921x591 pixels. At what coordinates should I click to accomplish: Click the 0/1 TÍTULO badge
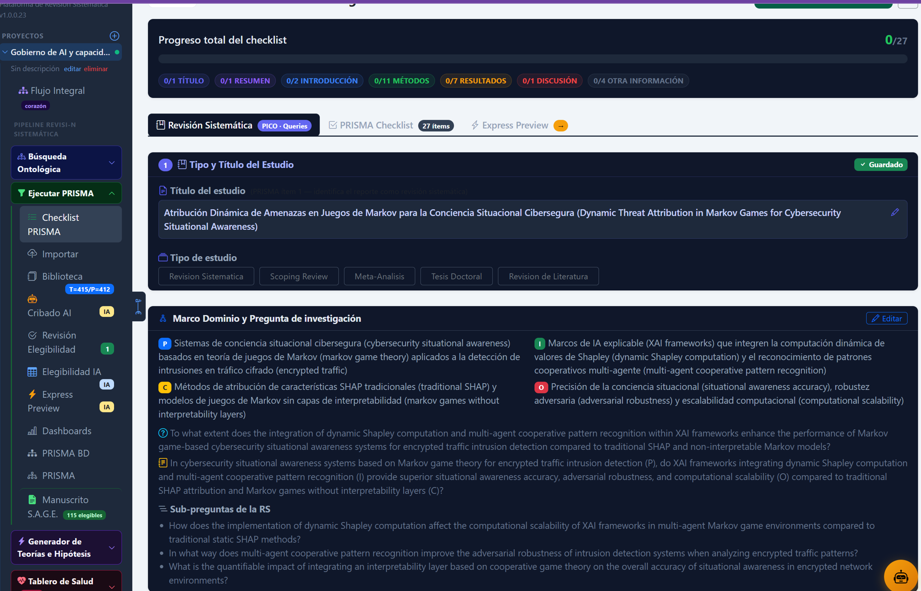(x=184, y=81)
